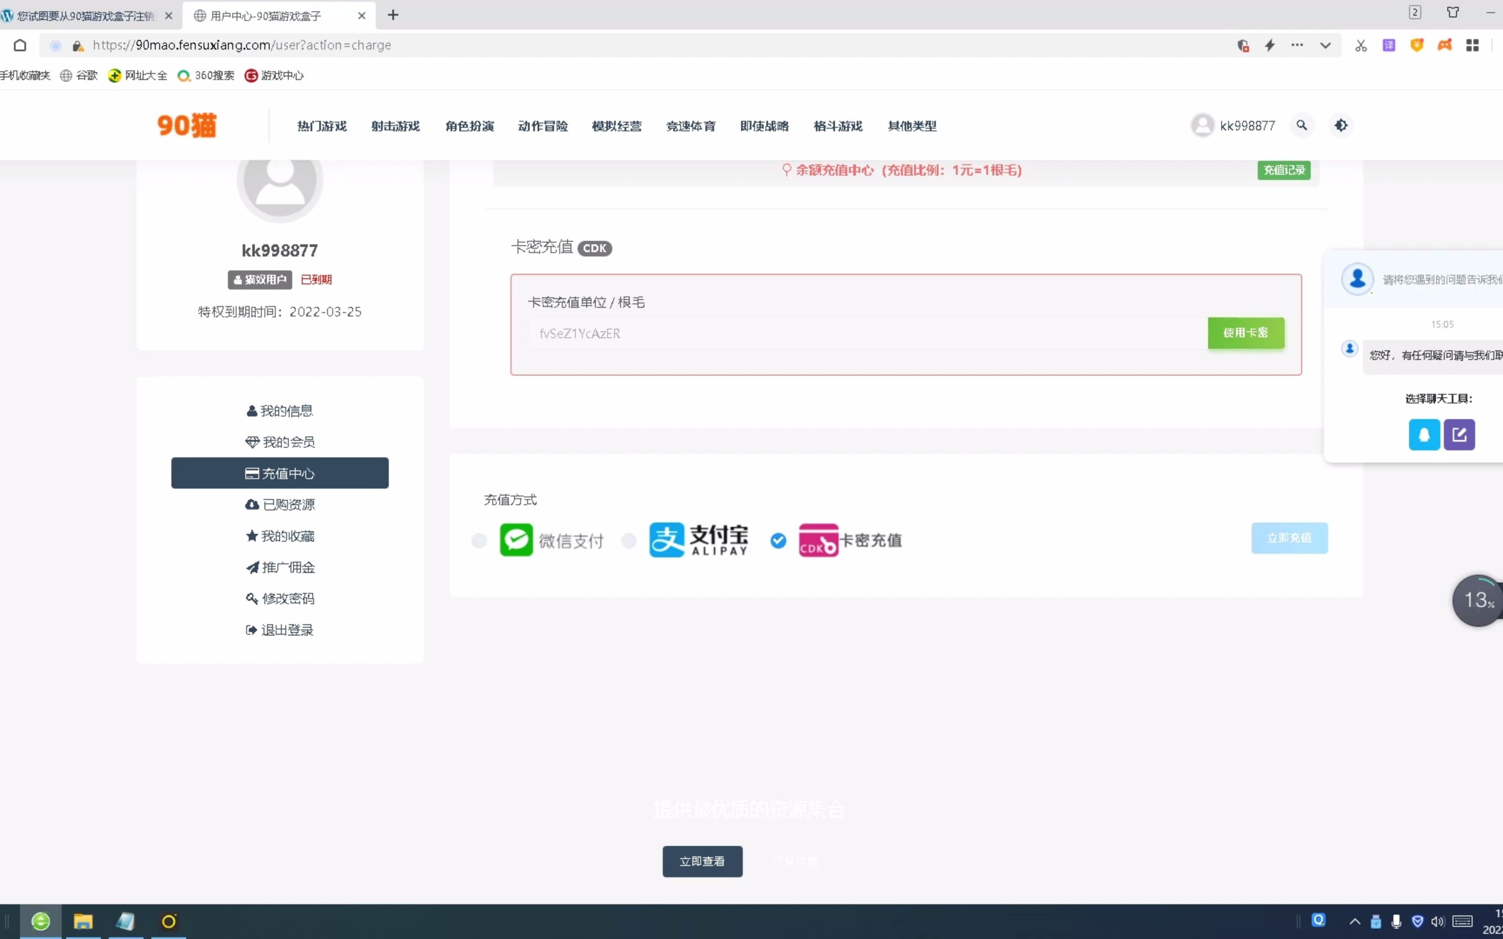The image size is (1503, 939).
Task: Go to 修改密码 sidebar item
Action: 280,599
